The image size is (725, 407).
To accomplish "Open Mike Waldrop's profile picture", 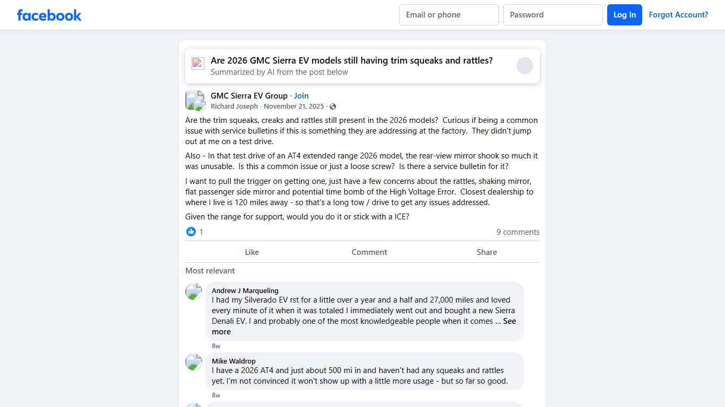I will click(x=194, y=362).
